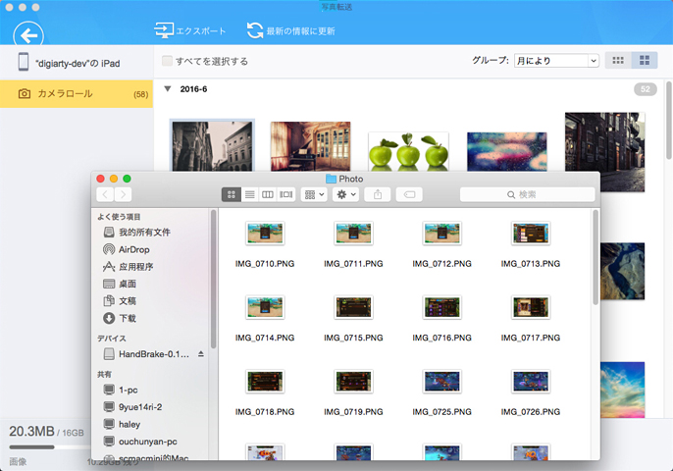
Task: Open 我的所有文件 in Finder sidebar
Action: click(x=137, y=233)
